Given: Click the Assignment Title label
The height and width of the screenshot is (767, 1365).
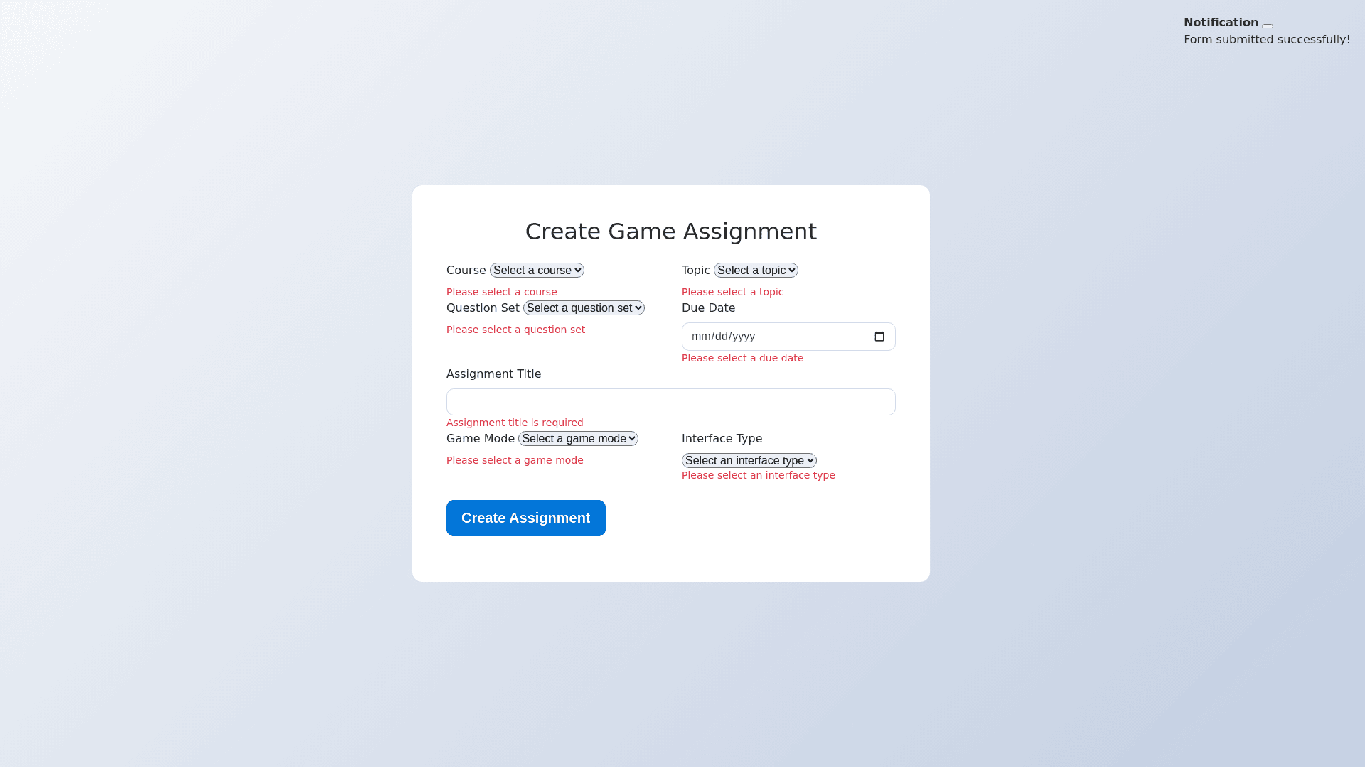Looking at the screenshot, I should pyautogui.click(x=493, y=374).
